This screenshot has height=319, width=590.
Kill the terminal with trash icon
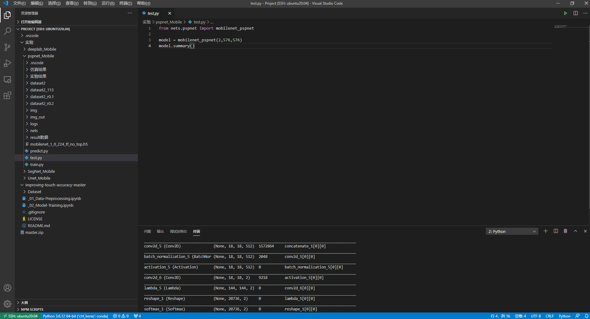[x=565, y=231]
